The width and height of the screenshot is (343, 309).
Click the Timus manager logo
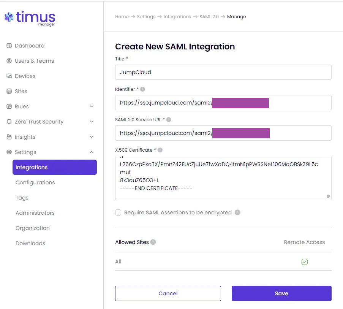[x=30, y=18]
